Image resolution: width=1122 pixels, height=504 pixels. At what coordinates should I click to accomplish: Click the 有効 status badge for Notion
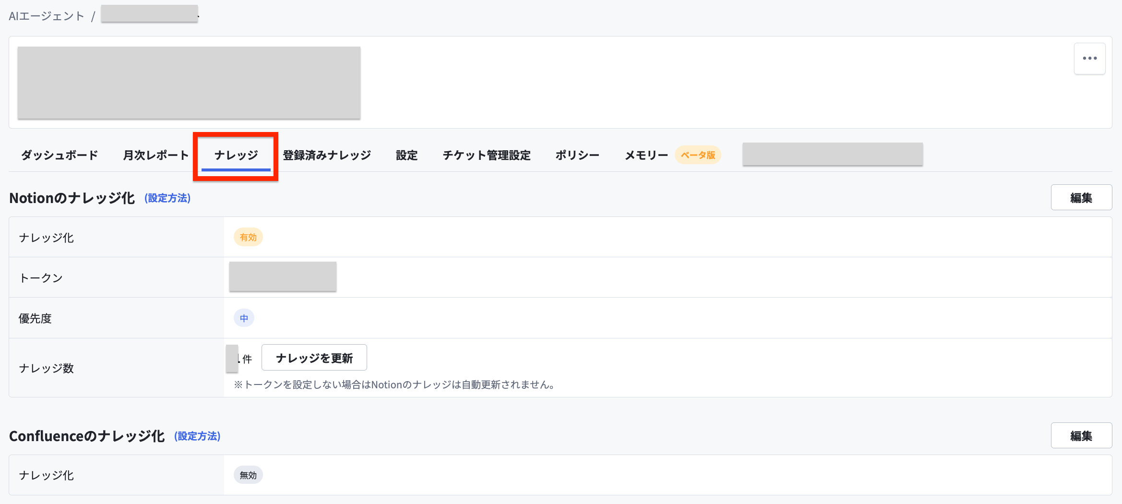tap(248, 237)
